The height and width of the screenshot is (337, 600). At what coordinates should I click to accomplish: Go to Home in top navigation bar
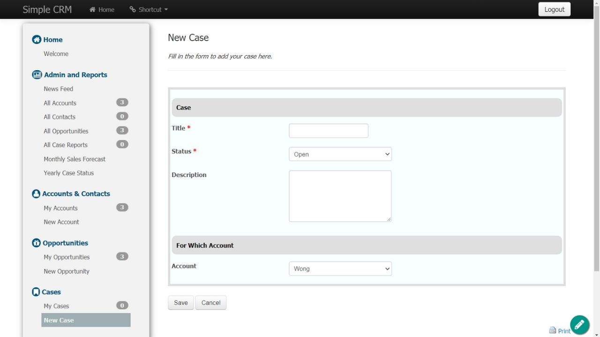(x=102, y=9)
